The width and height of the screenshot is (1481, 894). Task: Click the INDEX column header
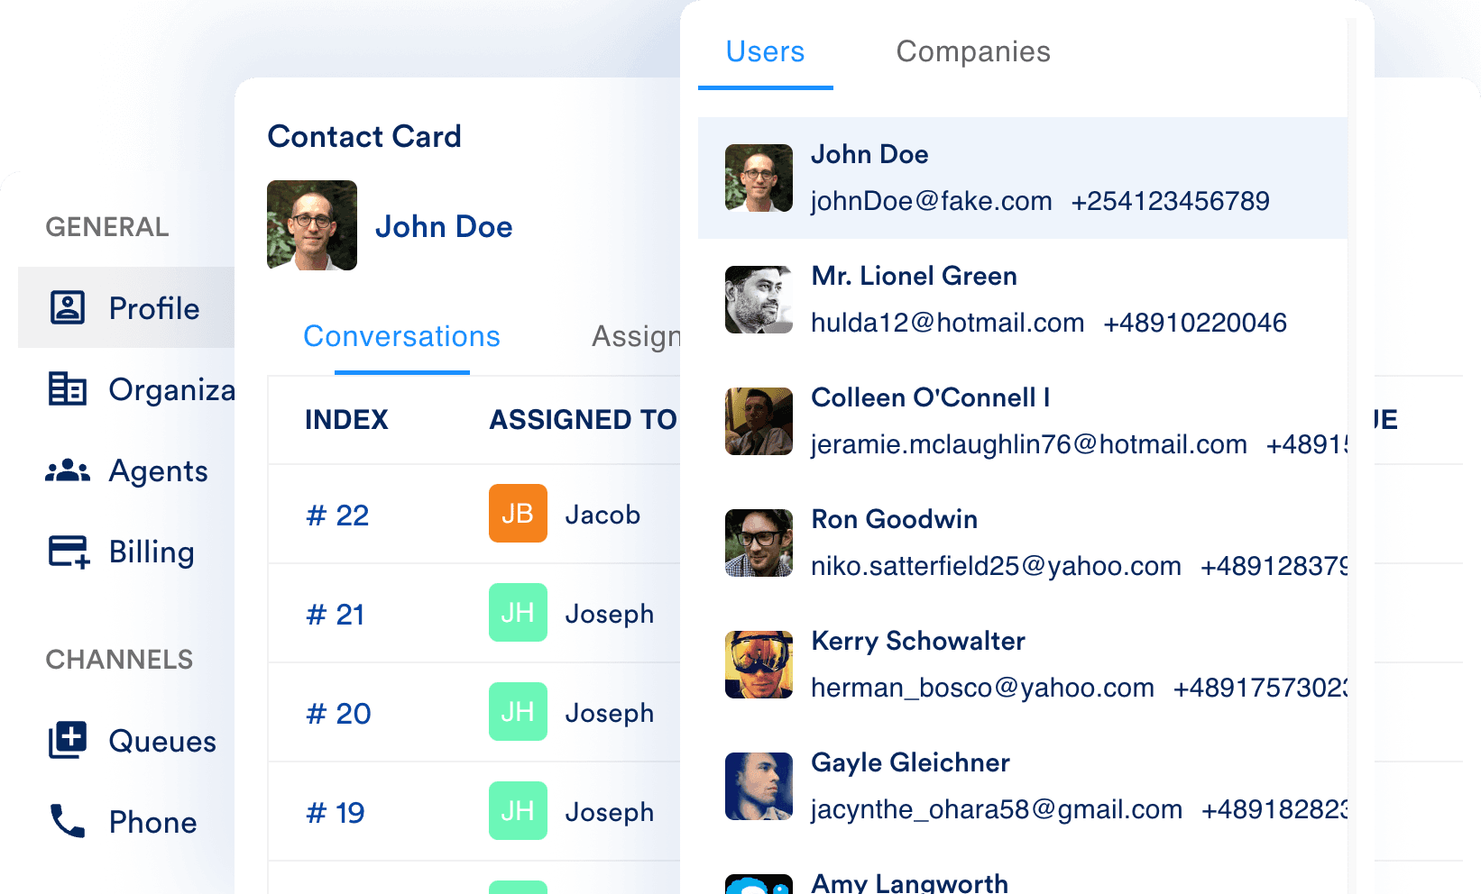point(346,419)
